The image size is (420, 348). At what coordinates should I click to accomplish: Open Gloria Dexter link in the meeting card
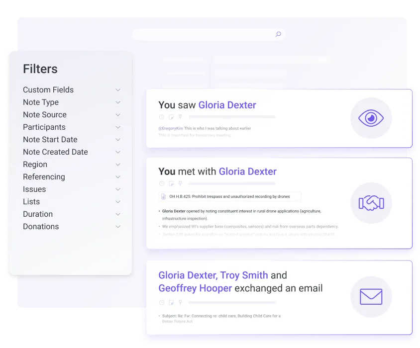click(x=247, y=172)
